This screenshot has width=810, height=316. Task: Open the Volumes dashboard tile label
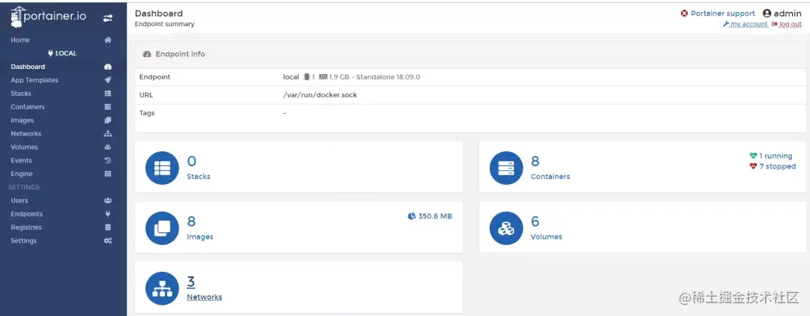pyautogui.click(x=546, y=237)
